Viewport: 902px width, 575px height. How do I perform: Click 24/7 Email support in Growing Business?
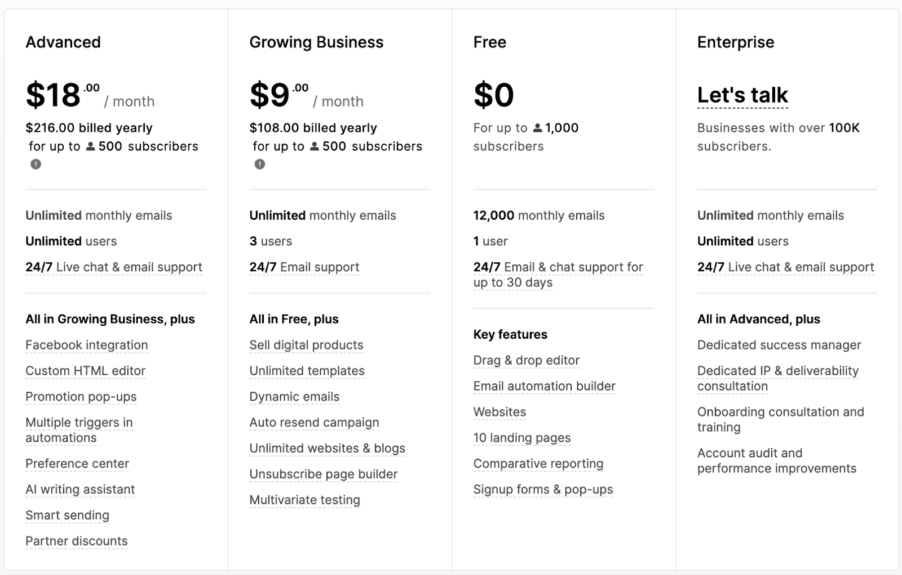coord(304,267)
